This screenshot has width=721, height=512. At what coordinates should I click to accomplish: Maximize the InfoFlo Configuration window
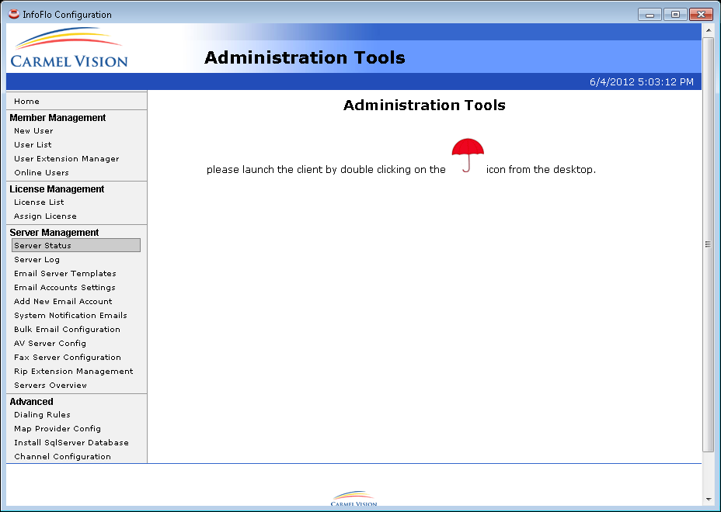point(675,15)
